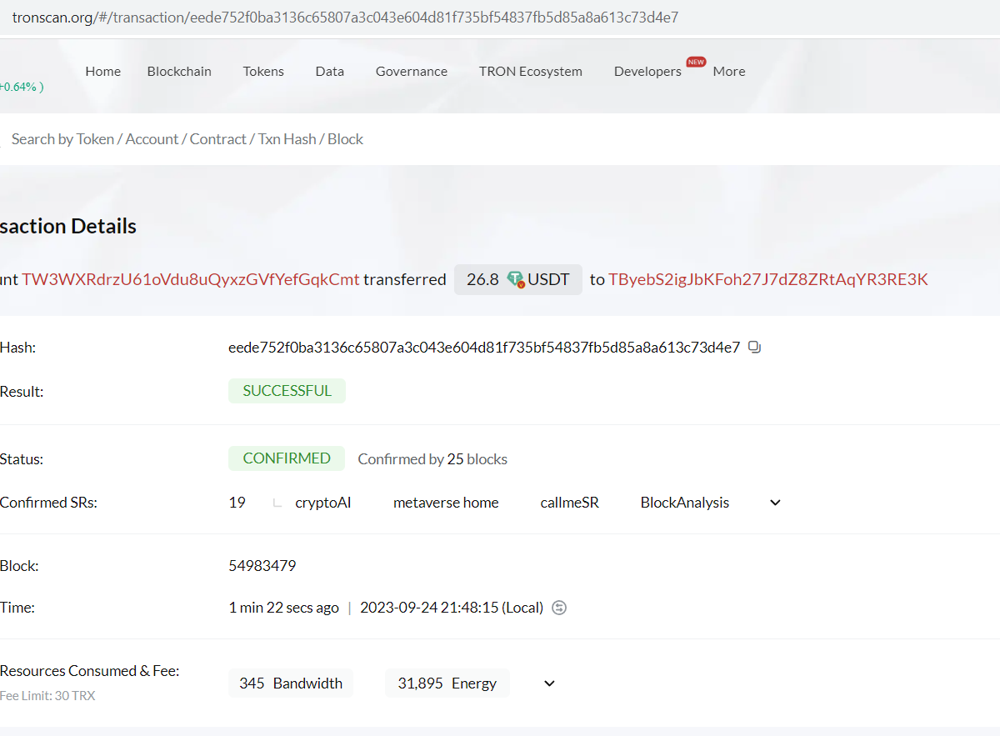Open the Data menu
The height and width of the screenshot is (736, 1000).
[x=329, y=72]
